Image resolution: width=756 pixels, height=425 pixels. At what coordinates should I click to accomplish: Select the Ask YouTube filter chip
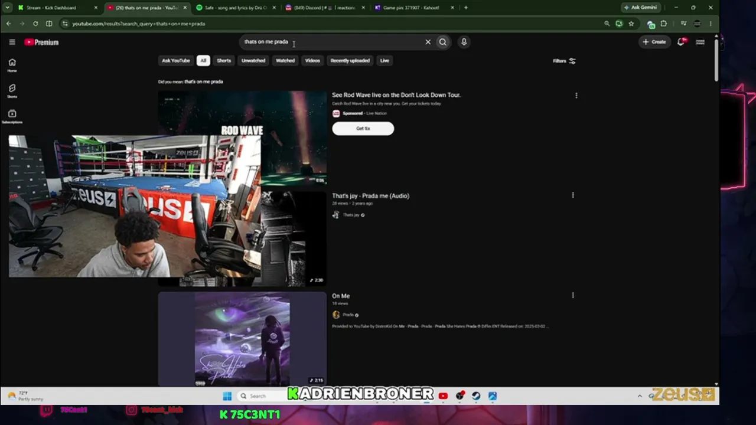(176, 60)
